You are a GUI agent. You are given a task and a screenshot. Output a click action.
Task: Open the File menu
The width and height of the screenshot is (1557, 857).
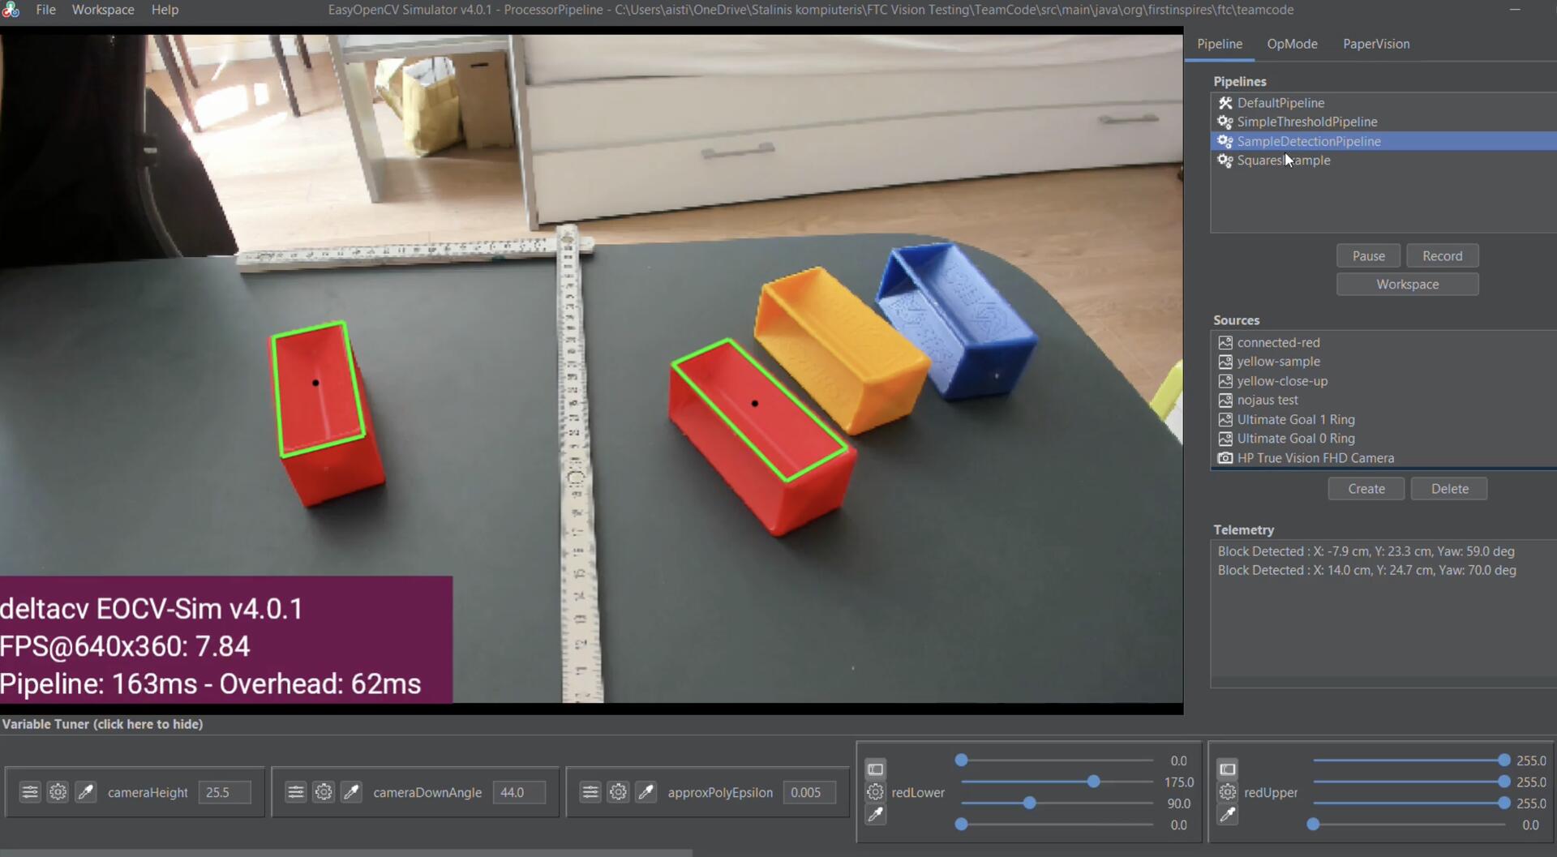click(46, 10)
